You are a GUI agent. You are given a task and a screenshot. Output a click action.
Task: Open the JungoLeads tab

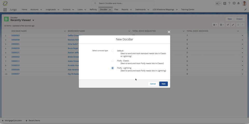click(x=51, y=10)
